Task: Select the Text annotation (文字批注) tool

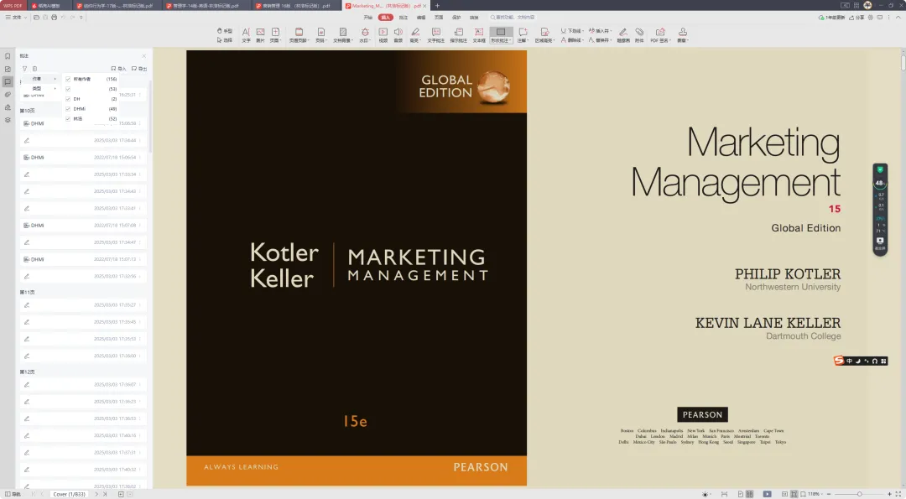Action: [x=435, y=34]
